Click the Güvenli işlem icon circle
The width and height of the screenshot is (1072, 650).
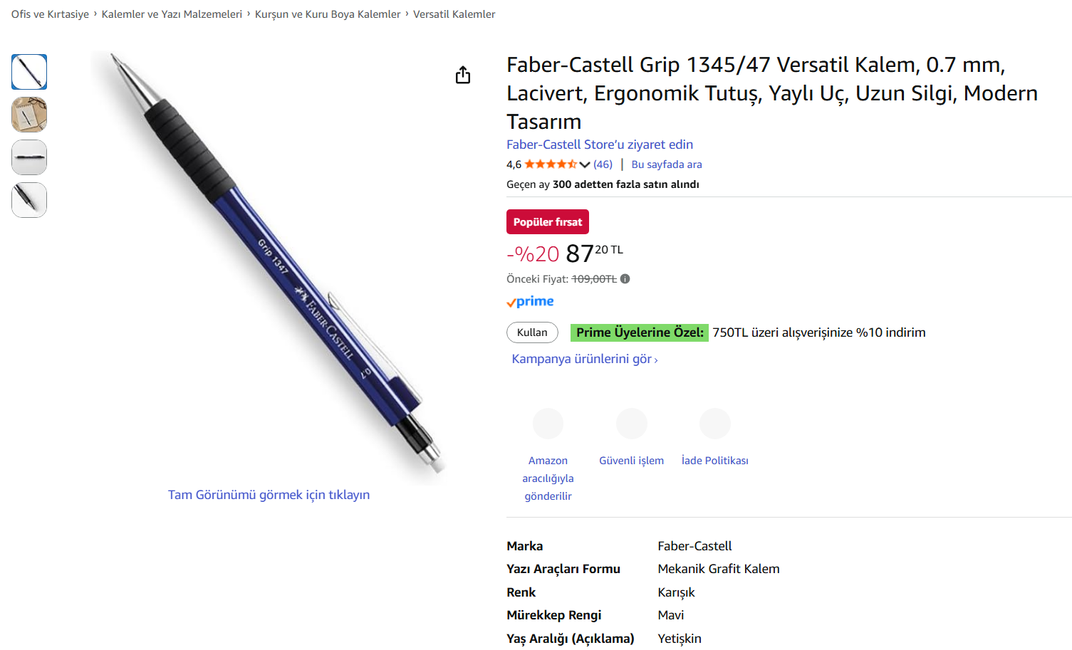point(631,424)
